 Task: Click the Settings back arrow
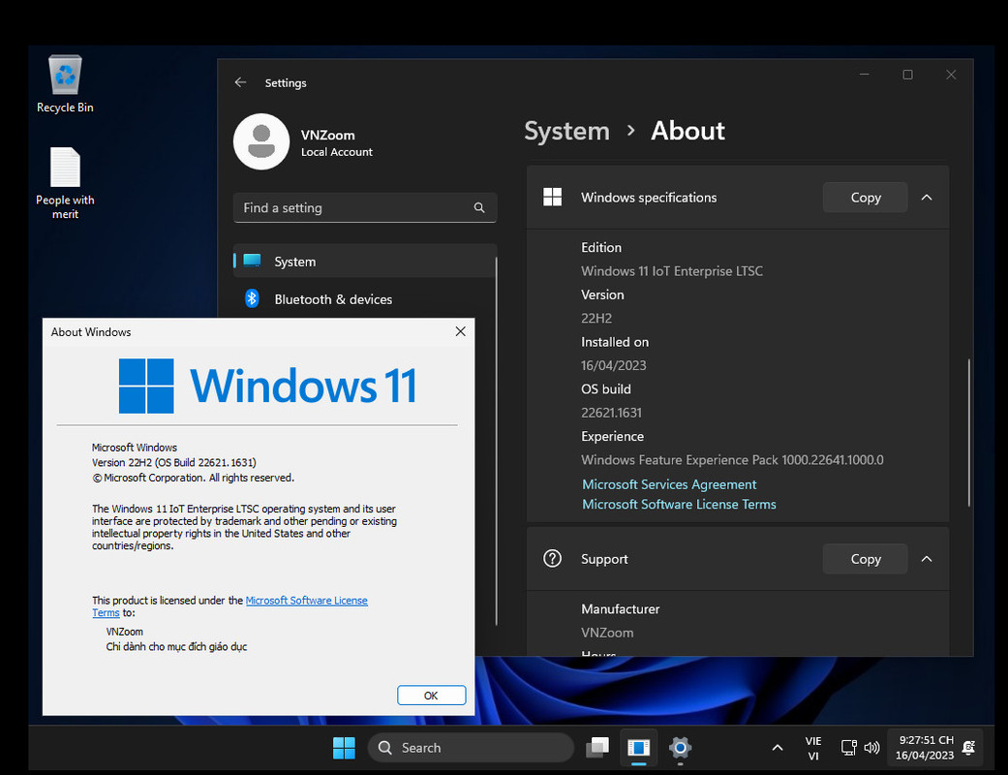241,83
